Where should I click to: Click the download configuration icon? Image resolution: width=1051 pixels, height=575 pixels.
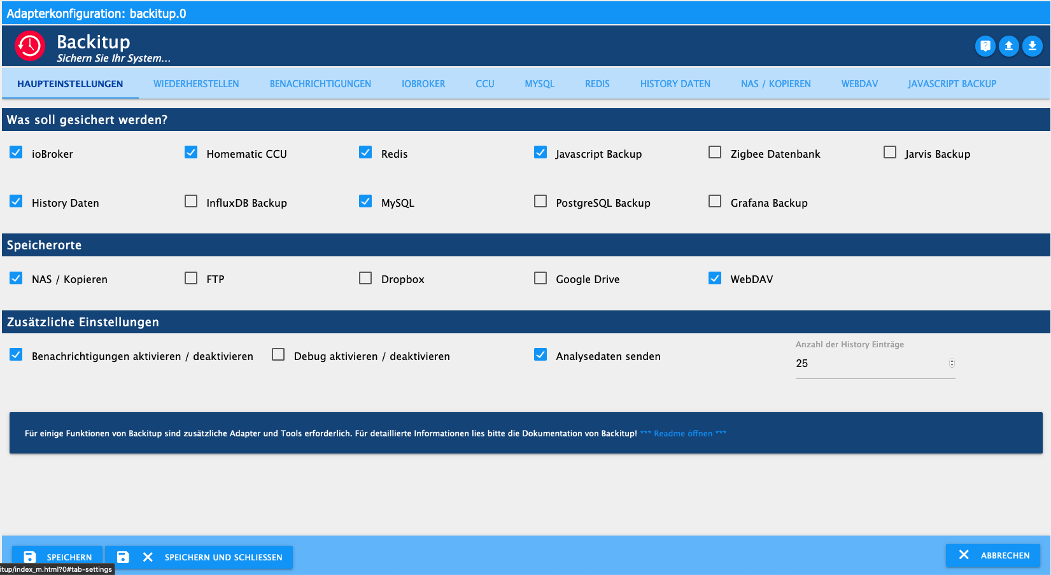click(1032, 46)
